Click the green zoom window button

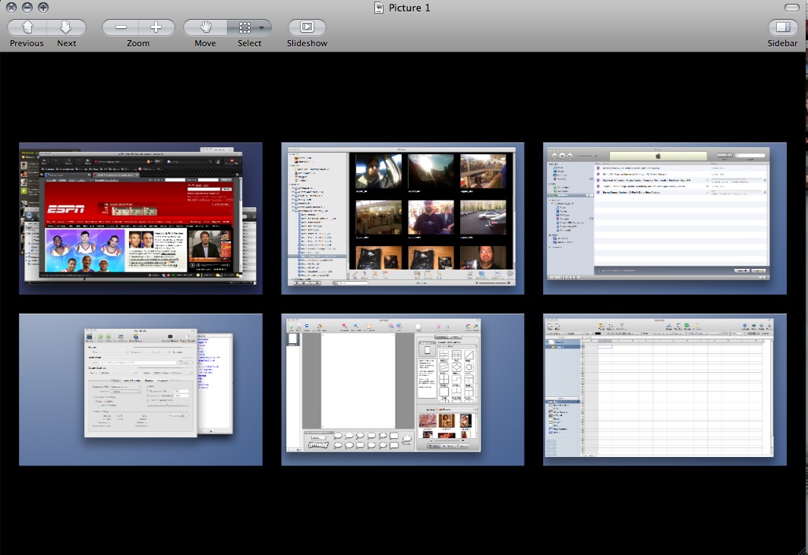click(x=43, y=8)
